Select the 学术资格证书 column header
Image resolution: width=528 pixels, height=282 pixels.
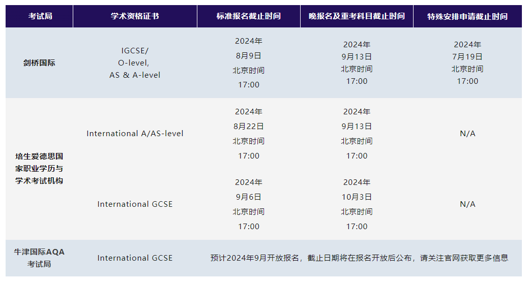pos(135,16)
